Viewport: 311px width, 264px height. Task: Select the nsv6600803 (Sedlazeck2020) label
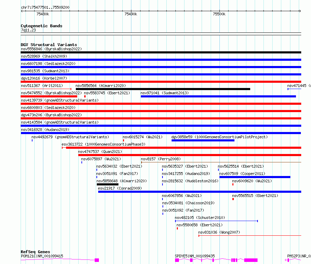(48, 108)
